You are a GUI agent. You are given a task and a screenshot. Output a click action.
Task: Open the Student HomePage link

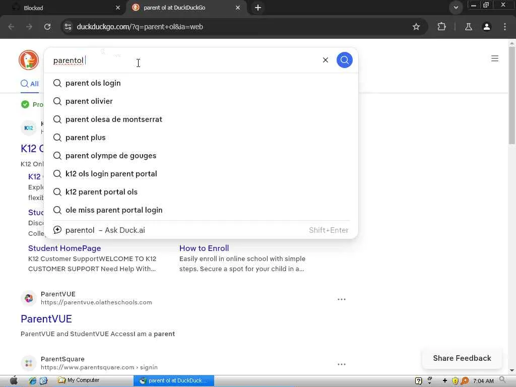64,248
